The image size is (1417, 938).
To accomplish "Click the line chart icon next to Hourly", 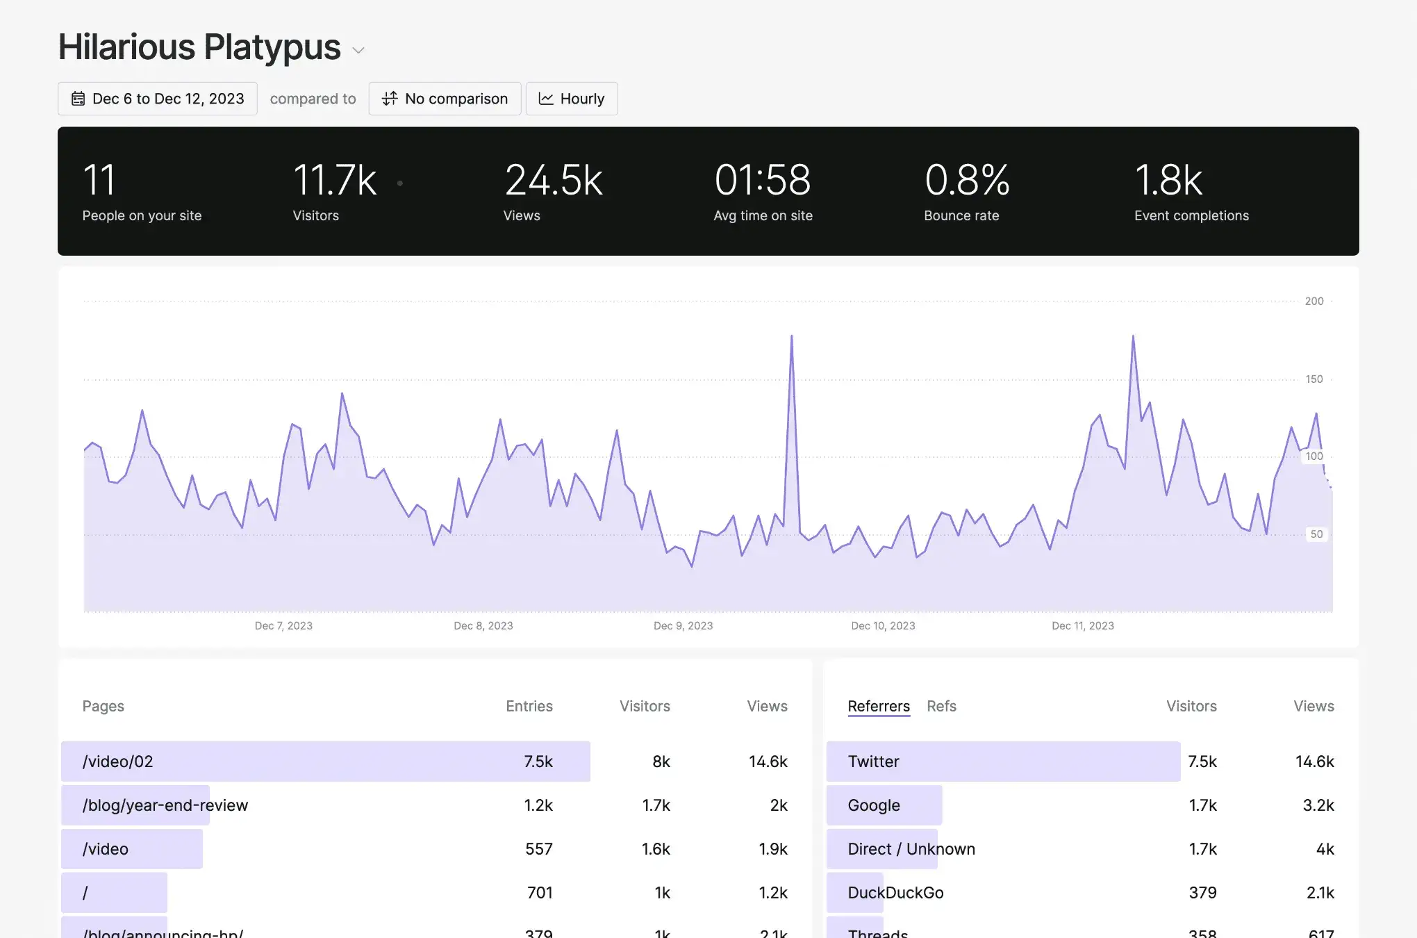I will point(547,98).
